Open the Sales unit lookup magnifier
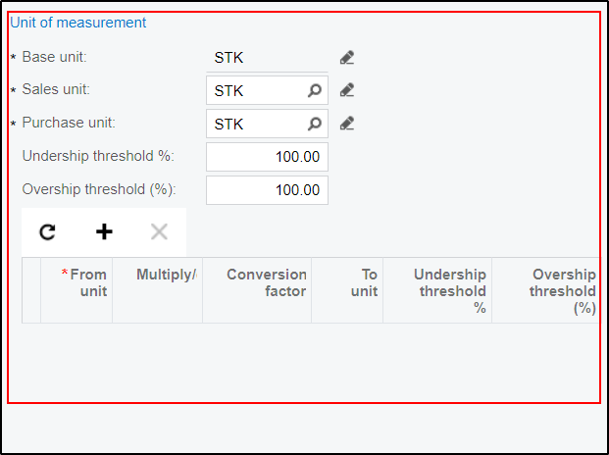The height and width of the screenshot is (455, 609). [314, 90]
